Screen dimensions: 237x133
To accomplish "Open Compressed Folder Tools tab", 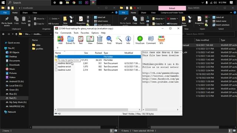I will pos(172,13).
